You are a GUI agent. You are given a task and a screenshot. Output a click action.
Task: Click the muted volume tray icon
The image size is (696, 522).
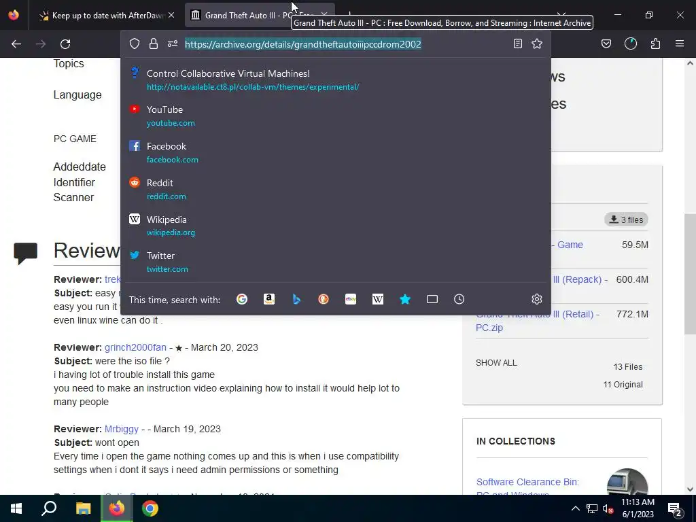click(x=608, y=508)
